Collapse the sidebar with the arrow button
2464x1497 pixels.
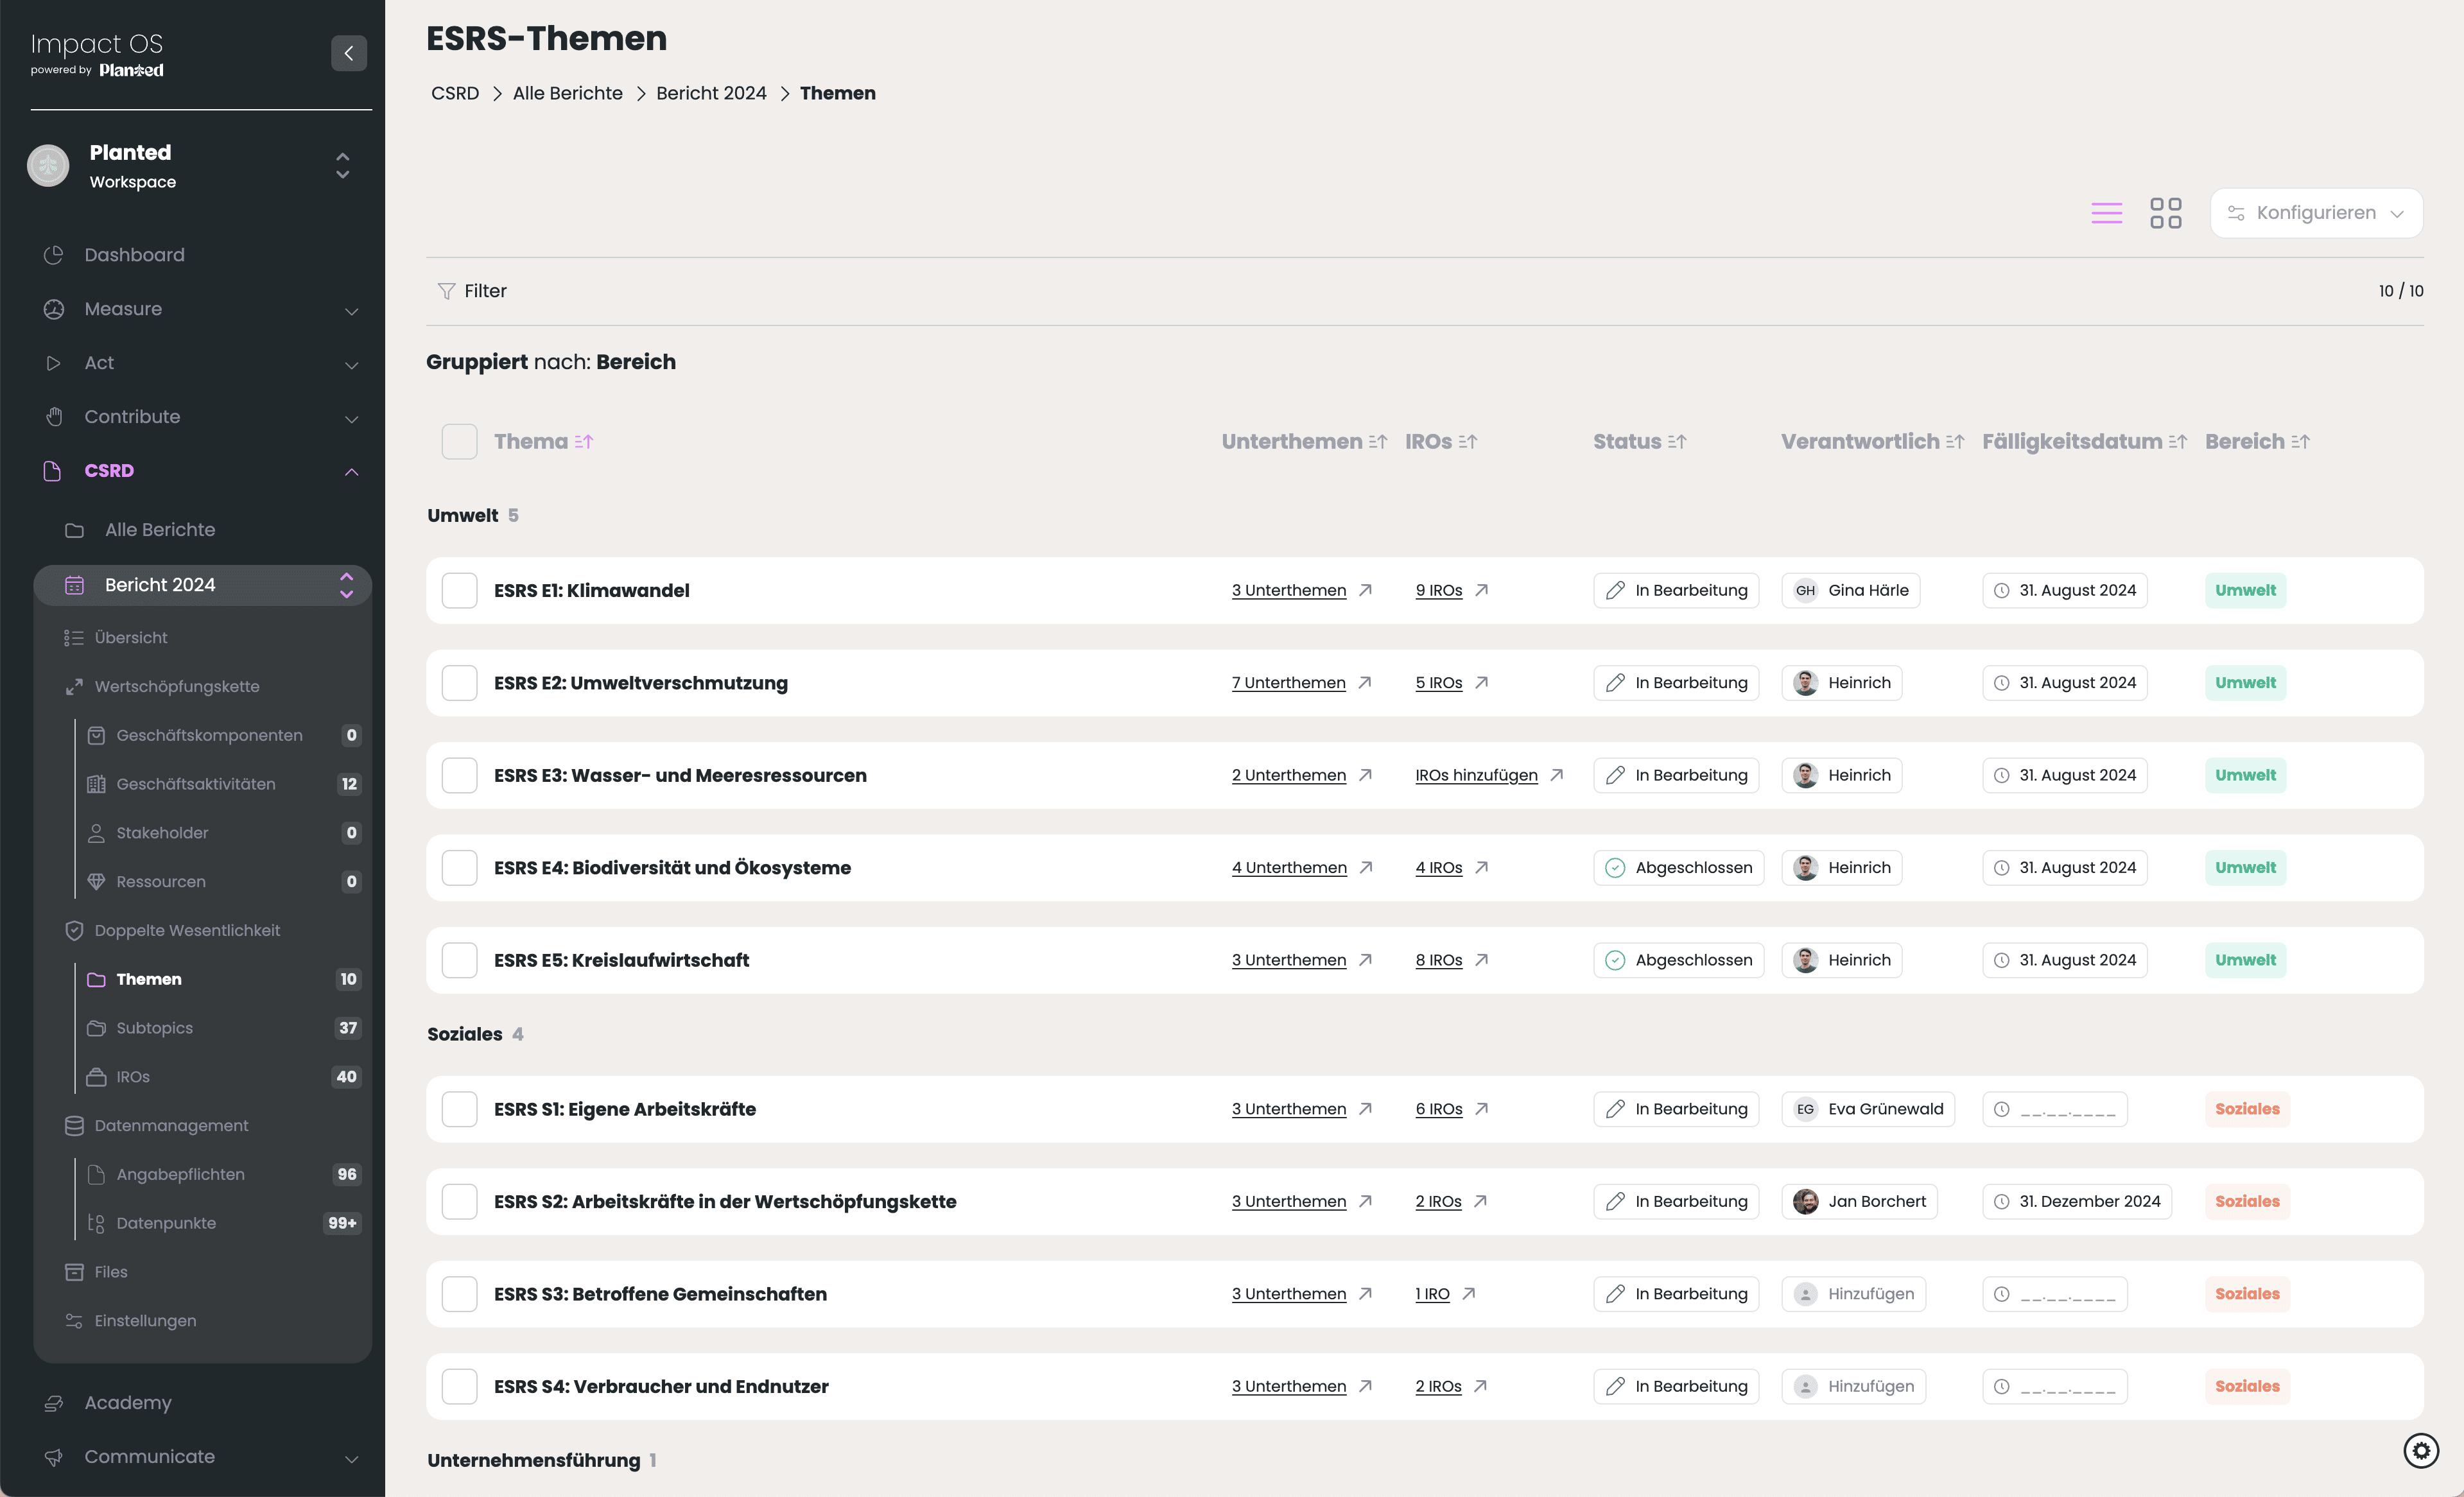tap(348, 53)
